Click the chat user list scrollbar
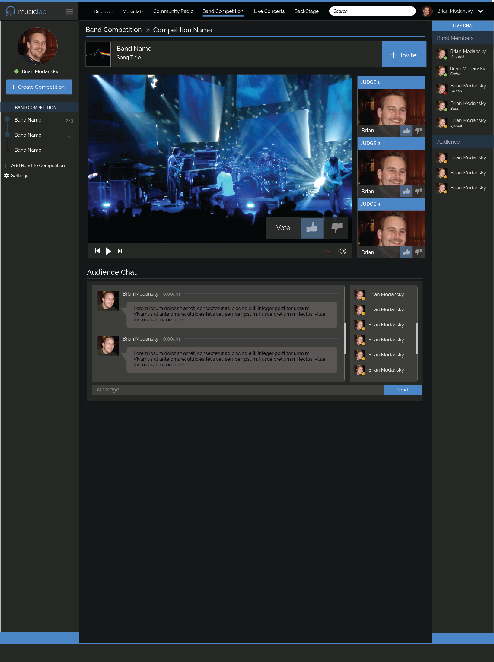 tap(417, 338)
